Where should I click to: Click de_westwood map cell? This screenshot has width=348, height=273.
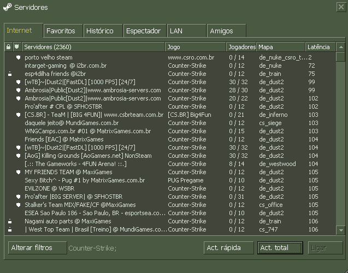coord(278,164)
